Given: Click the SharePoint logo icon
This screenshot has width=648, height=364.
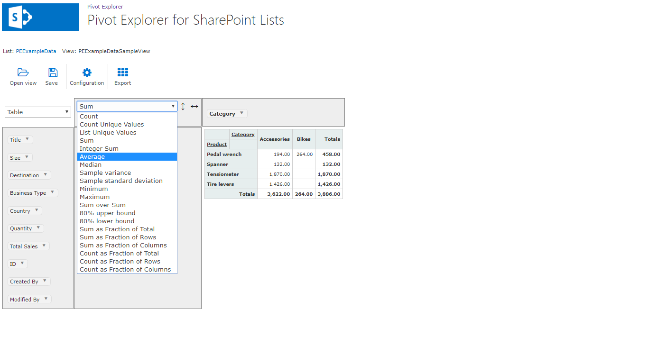Looking at the screenshot, I should [x=40, y=17].
